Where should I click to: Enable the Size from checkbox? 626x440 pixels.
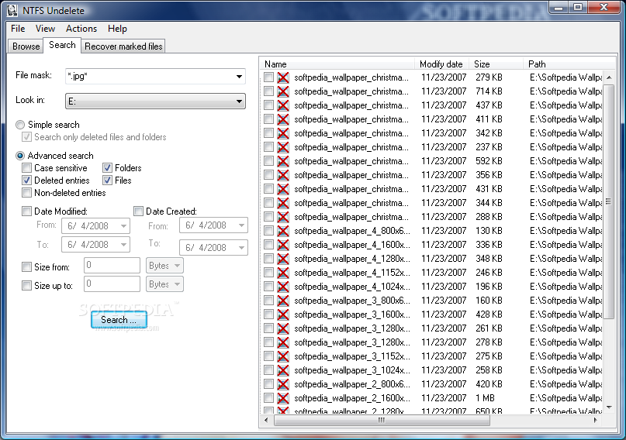point(26,267)
